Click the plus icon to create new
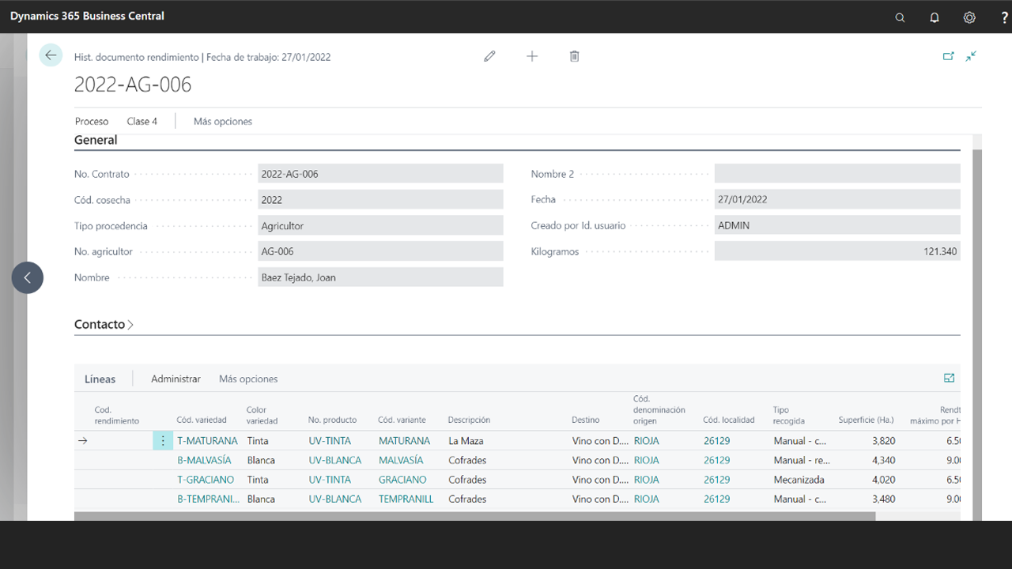1012x569 pixels. (x=532, y=56)
